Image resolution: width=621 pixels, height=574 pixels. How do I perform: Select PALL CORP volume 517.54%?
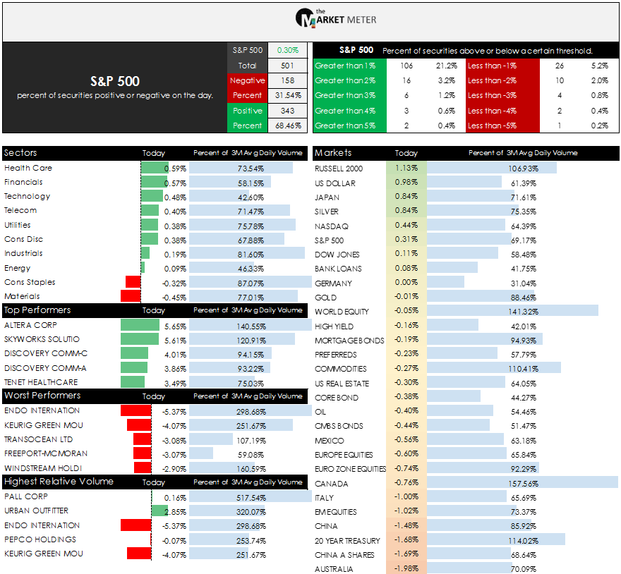click(251, 498)
